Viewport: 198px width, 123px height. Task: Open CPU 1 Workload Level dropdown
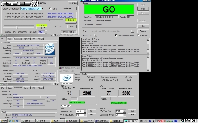click(124, 111)
